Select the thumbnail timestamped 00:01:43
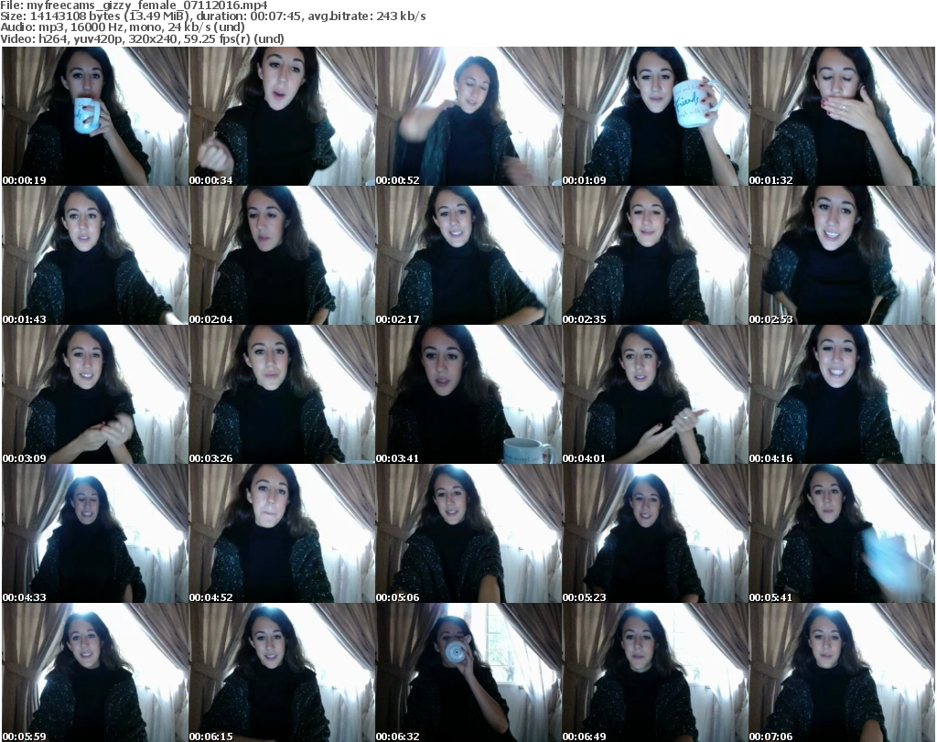The width and height of the screenshot is (937, 742). [95, 255]
